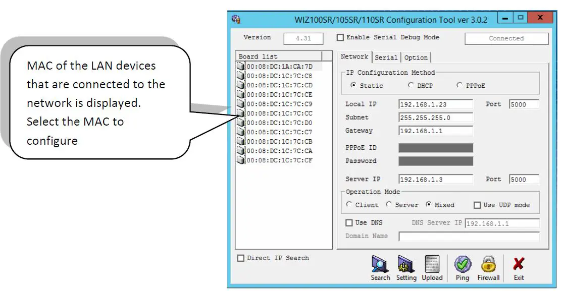
Task: Click the local Port field
Action: point(524,104)
